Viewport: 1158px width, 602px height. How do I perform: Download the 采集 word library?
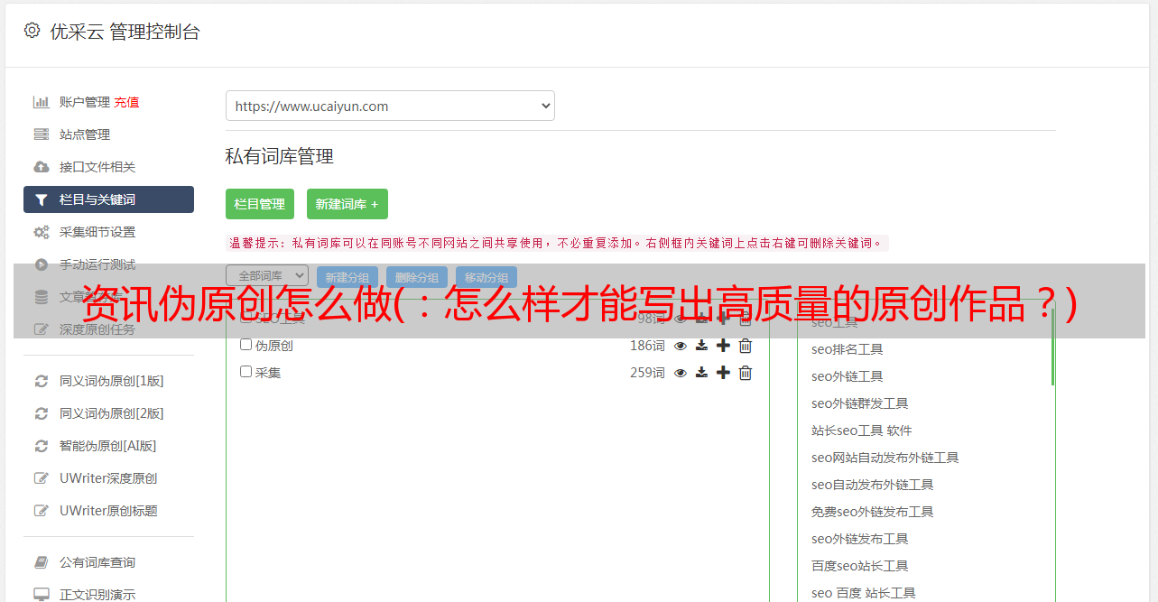click(x=701, y=373)
